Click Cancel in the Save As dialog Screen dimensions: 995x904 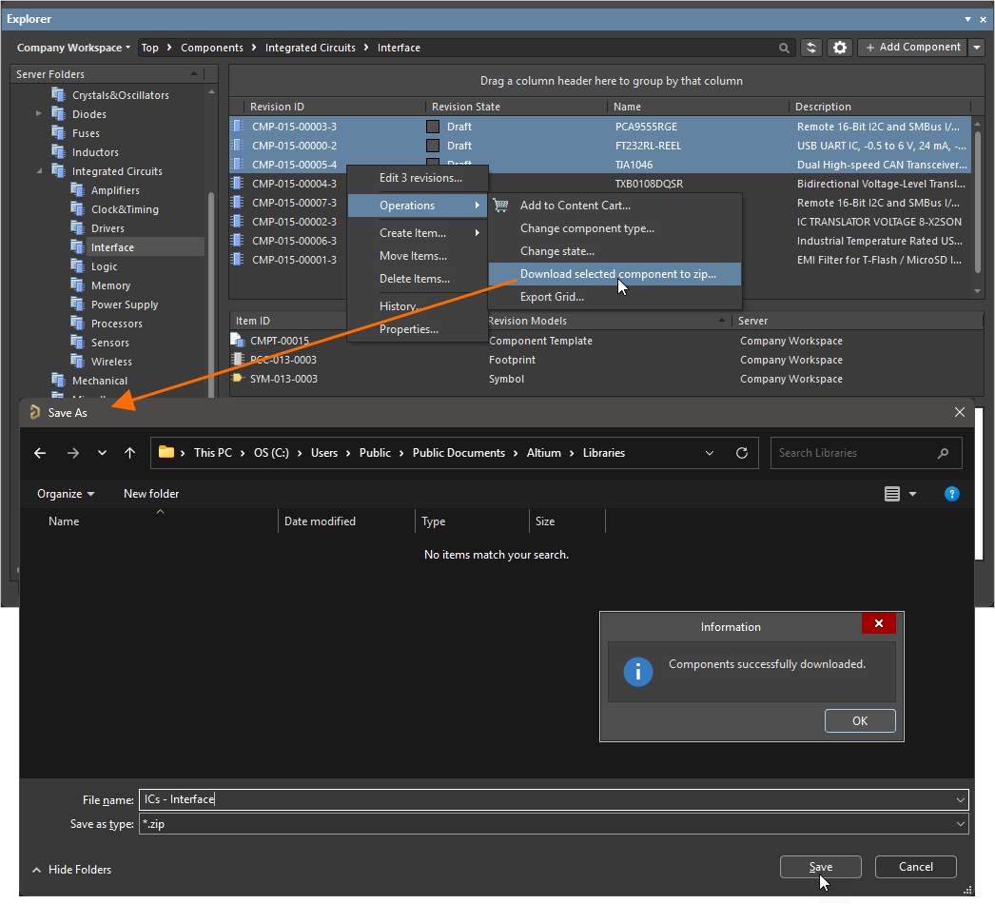(x=916, y=867)
